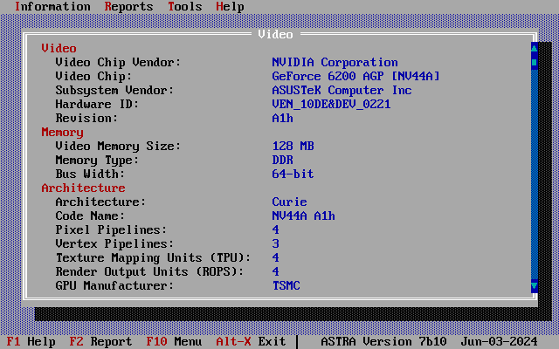559x349 pixels.
Task: Click ASTRA Version 7b10 in status bar
Action: tap(383, 341)
